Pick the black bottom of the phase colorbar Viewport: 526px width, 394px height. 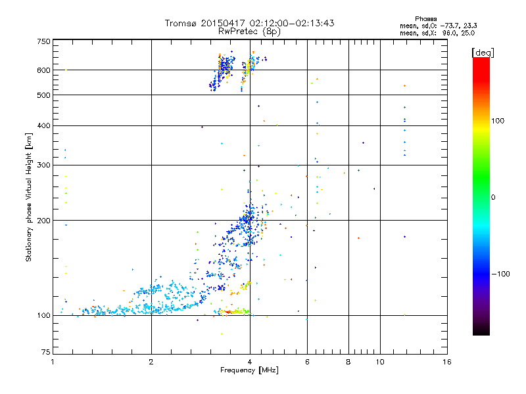click(481, 330)
